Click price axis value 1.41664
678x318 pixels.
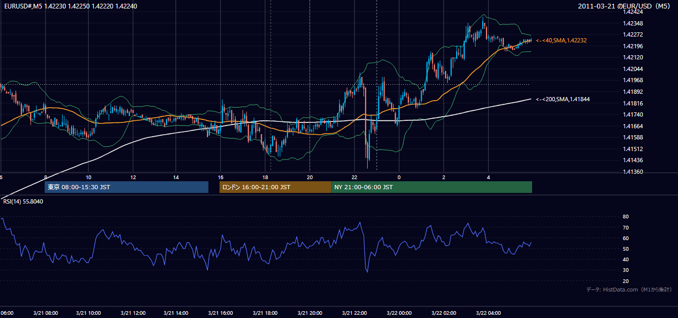click(632, 126)
